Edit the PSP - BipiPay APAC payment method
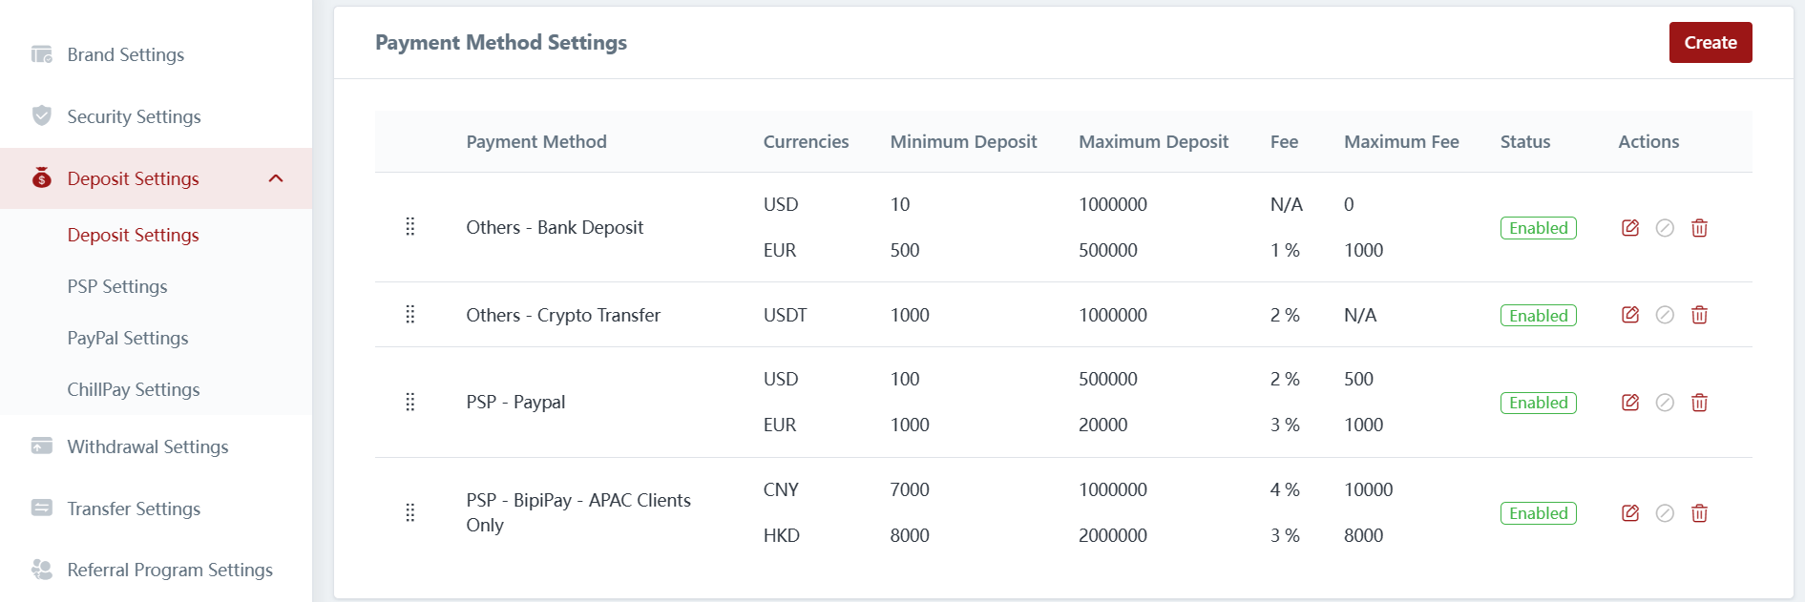1805x602 pixels. coord(1629,513)
